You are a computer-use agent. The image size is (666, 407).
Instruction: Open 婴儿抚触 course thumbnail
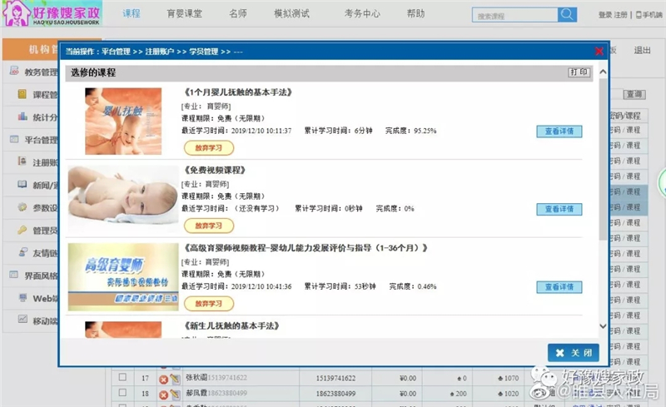coord(123,121)
